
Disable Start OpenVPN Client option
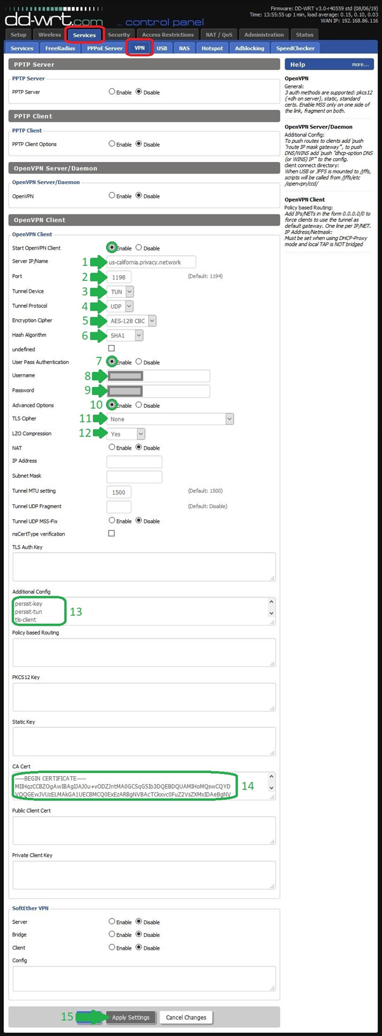pyautogui.click(x=139, y=248)
